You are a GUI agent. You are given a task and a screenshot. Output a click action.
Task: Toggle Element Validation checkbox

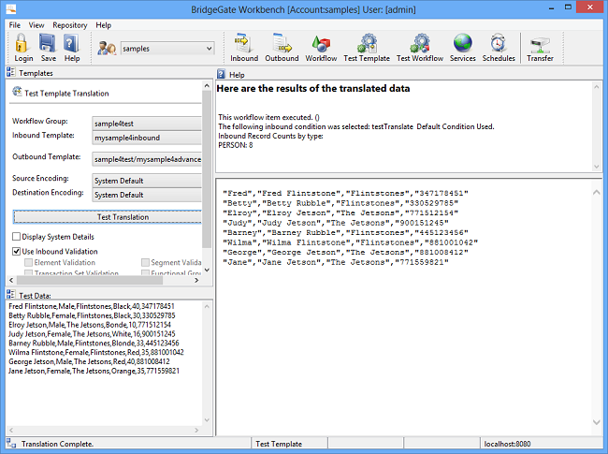[x=28, y=262]
